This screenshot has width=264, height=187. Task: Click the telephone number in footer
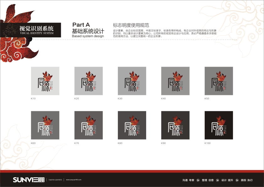point(55,180)
